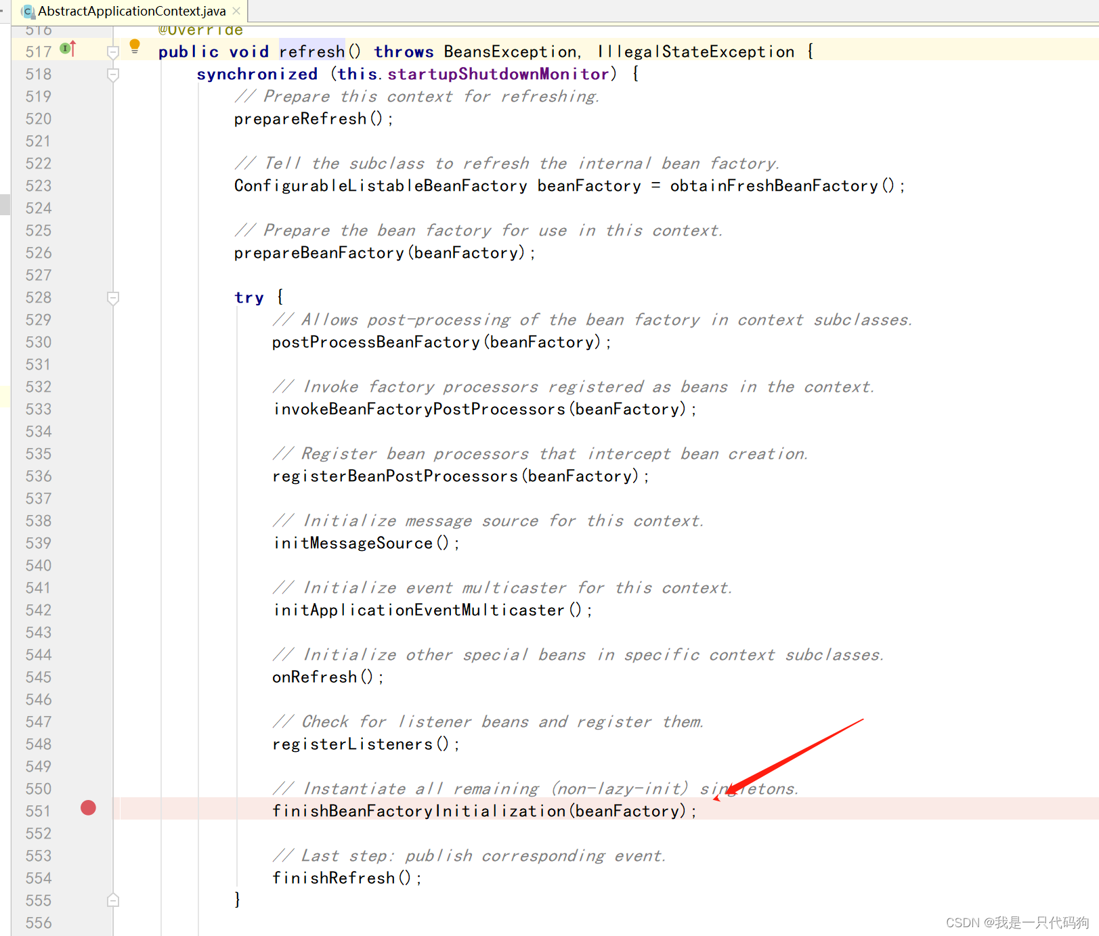Click the Java class icon on the editor tab
Image resolution: width=1099 pixels, height=936 pixels.
click(x=27, y=11)
